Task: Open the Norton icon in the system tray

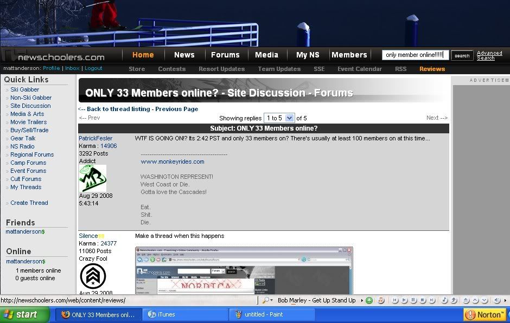Action: [485, 314]
